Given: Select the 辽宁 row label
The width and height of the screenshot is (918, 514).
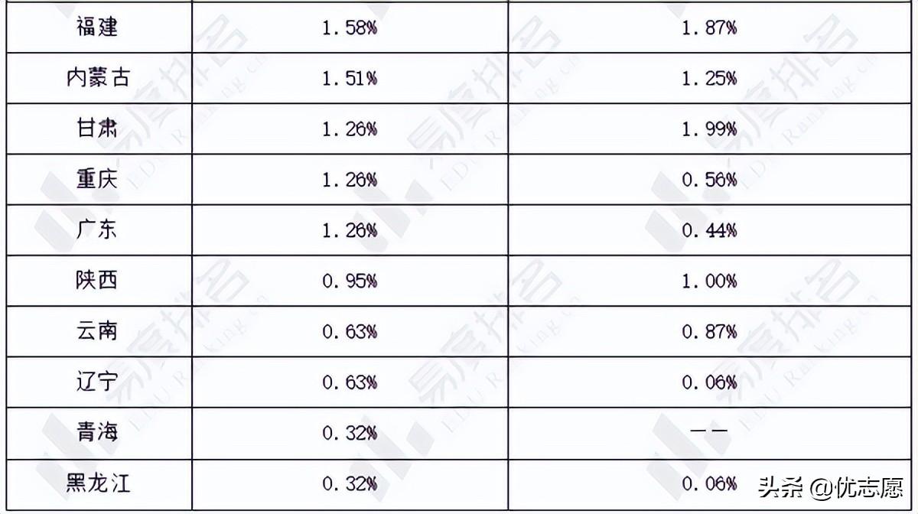Looking at the screenshot, I should (x=97, y=382).
